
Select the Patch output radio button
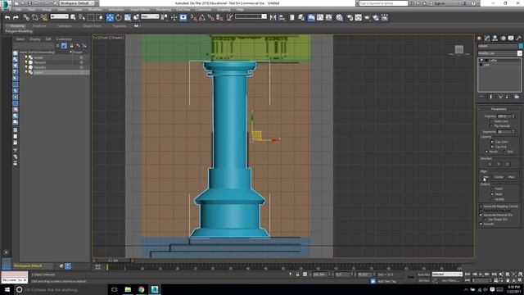click(492, 188)
